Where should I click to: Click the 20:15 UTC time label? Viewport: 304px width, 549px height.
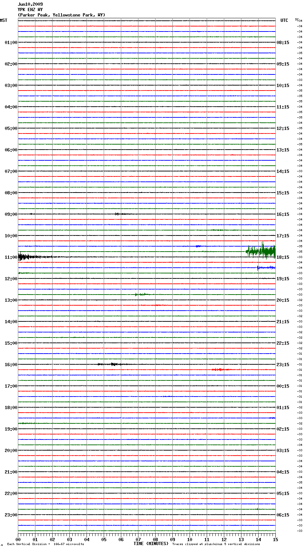pyautogui.click(x=283, y=300)
